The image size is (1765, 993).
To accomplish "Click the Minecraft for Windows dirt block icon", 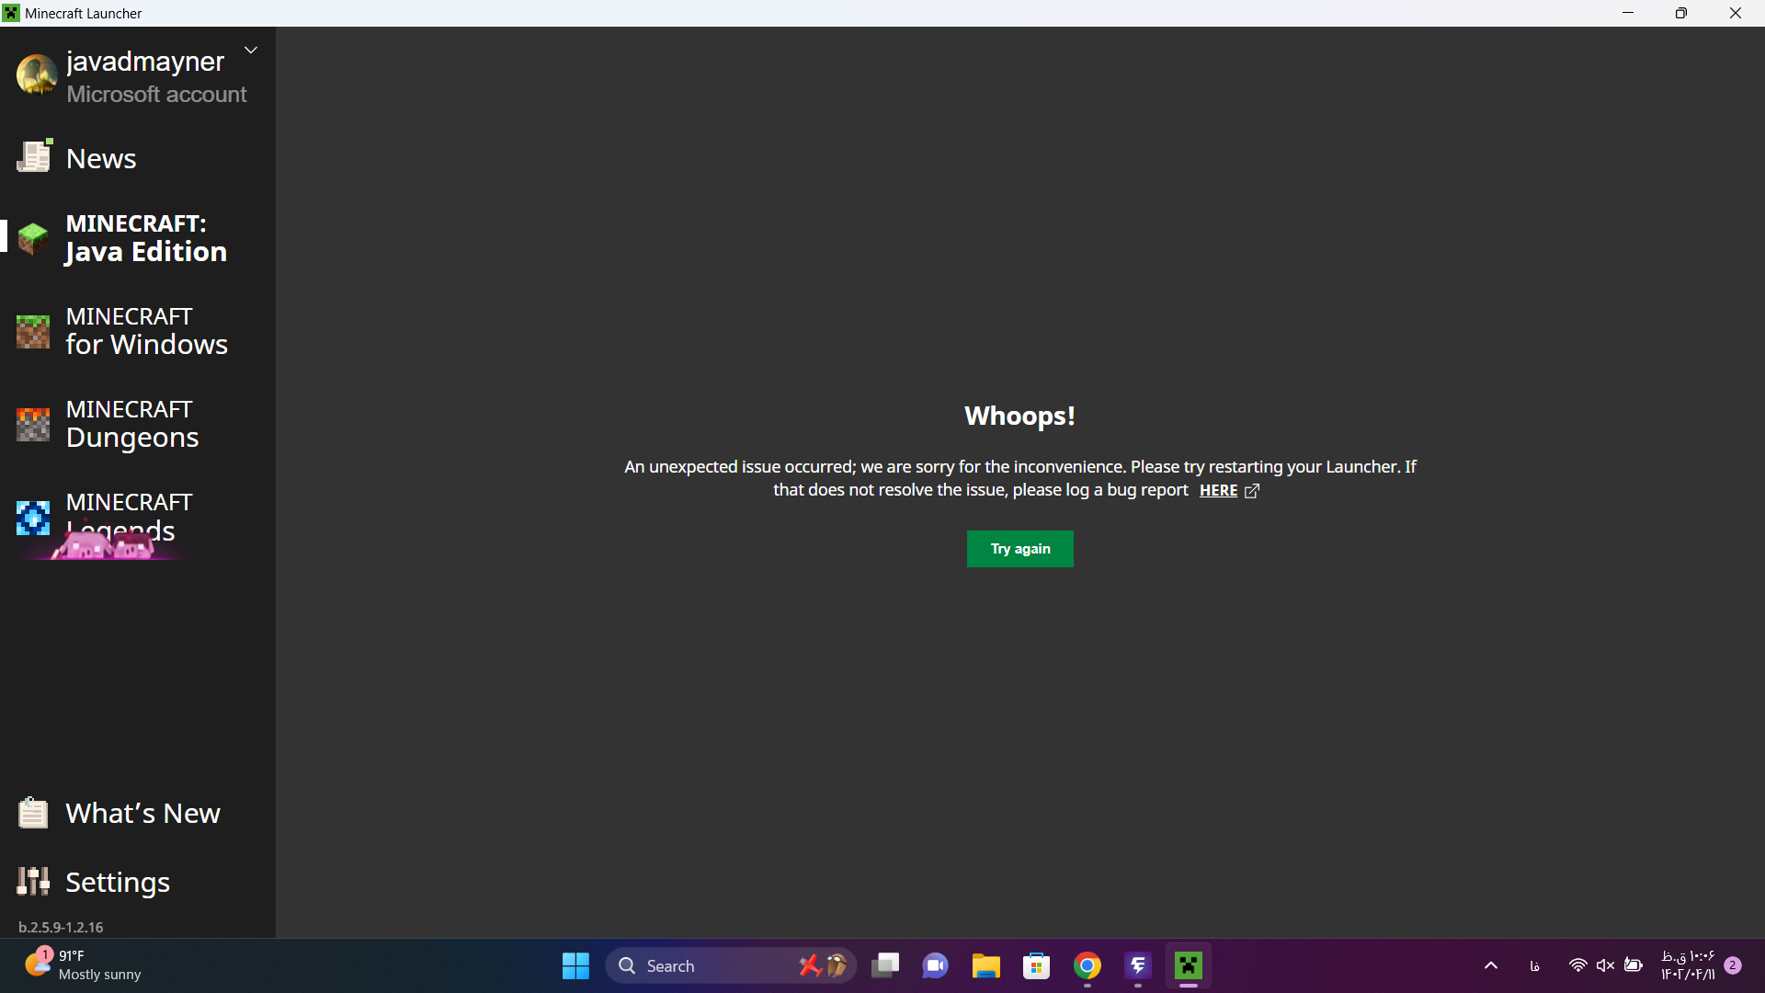I will coord(33,331).
